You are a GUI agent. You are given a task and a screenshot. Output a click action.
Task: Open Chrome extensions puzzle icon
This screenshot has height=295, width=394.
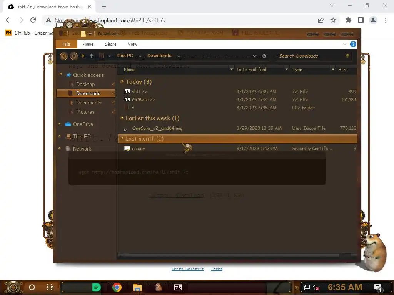point(349,20)
